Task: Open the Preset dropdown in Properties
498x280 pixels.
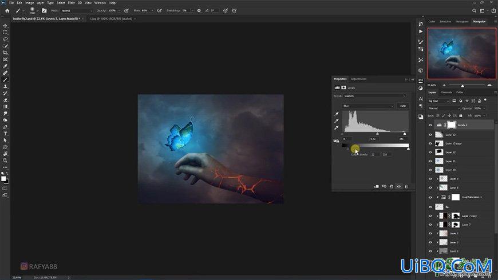Action: pyautogui.click(x=375, y=96)
